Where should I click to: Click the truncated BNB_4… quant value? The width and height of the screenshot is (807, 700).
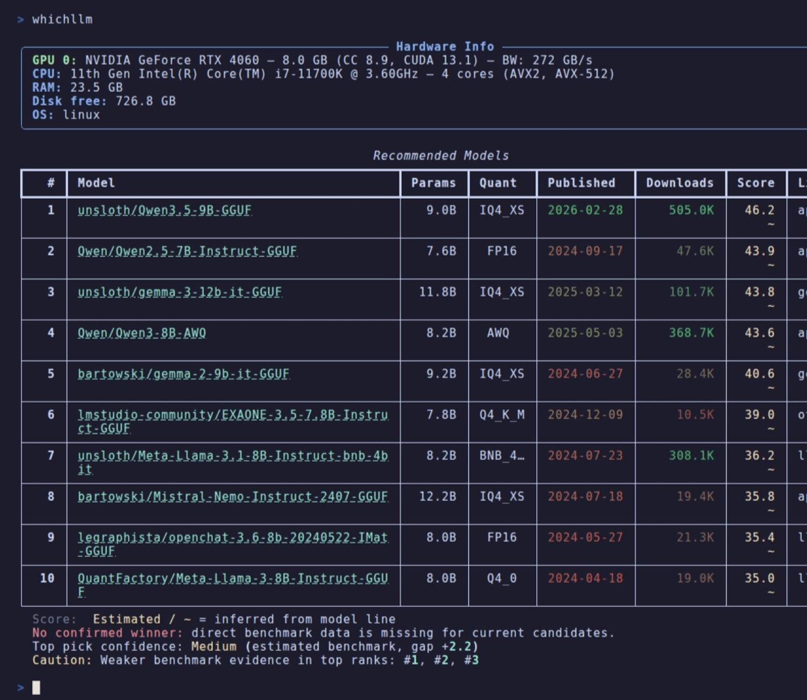click(x=502, y=456)
